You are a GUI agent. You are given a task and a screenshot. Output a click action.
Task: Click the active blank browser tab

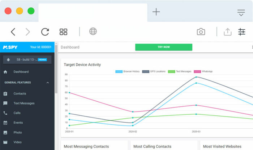coord(93,12)
